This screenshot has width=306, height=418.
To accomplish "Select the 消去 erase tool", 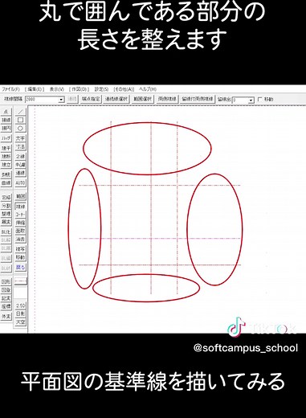I will pos(20,239).
